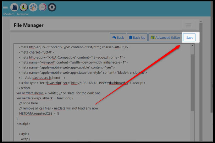Click the Back button
215x143 pixels.
click(118, 37)
